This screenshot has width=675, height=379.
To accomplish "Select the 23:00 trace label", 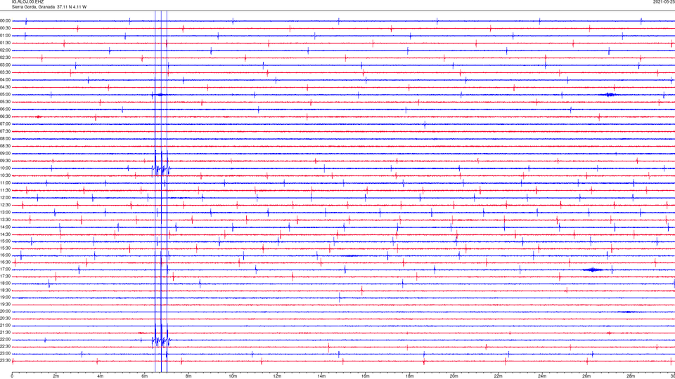I will [6, 354].
